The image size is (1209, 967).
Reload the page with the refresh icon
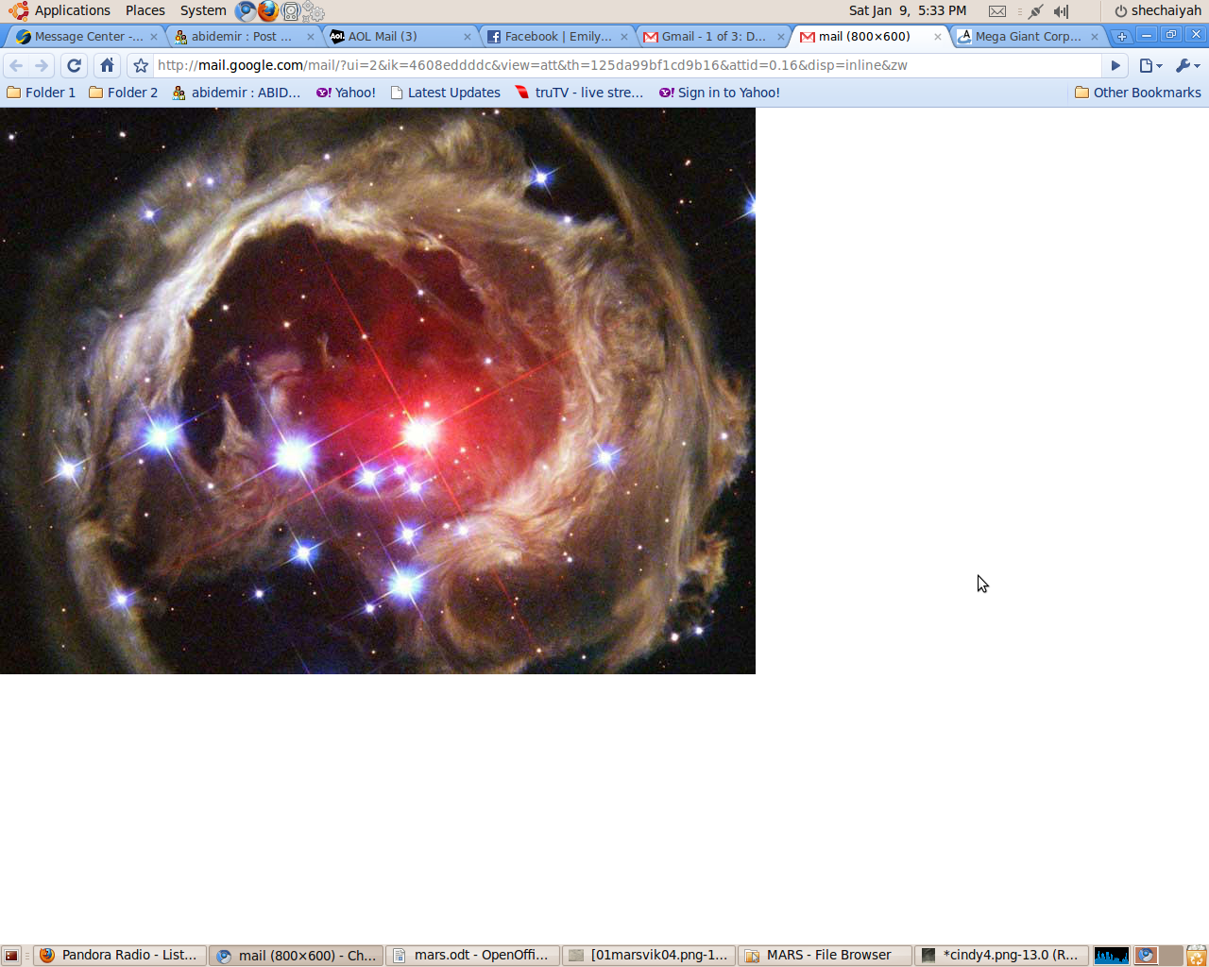[x=74, y=65]
